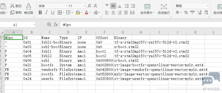
Task: Click the zoom magnifier beside fx
Action: [x=49, y=25]
